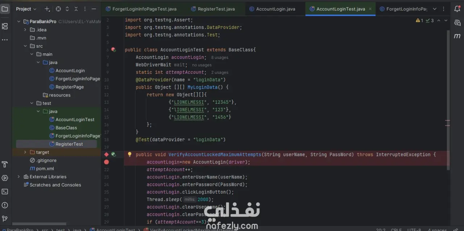
Task: Show more tool windows (three dots)
Action: point(5,40)
